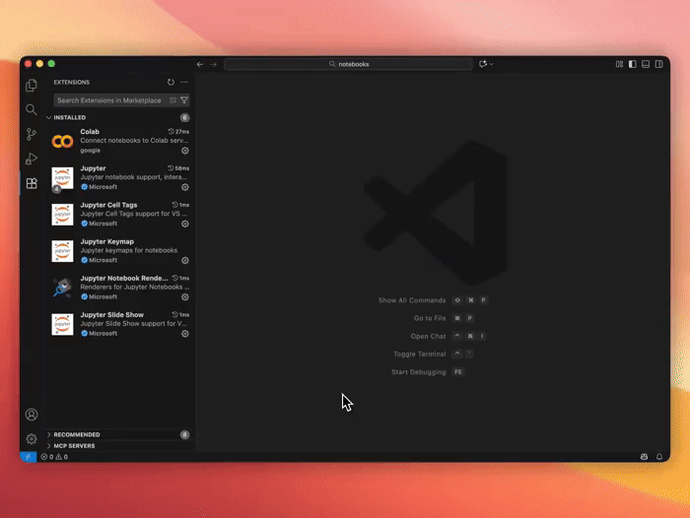This screenshot has width=690, height=518.
Task: Click the Jupyter 58ms activation time
Action: 178,168
